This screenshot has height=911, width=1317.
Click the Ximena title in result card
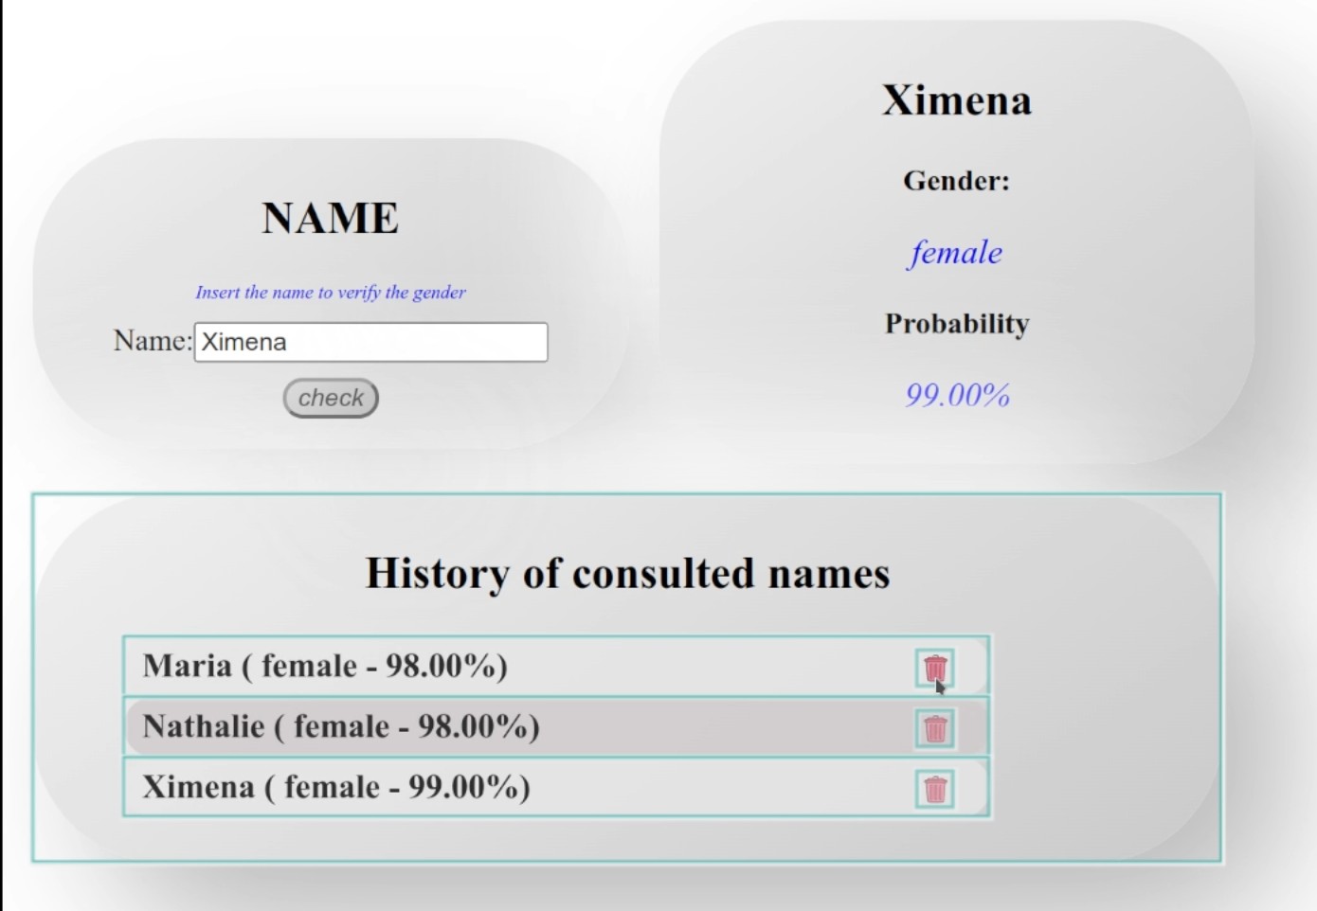click(x=956, y=100)
